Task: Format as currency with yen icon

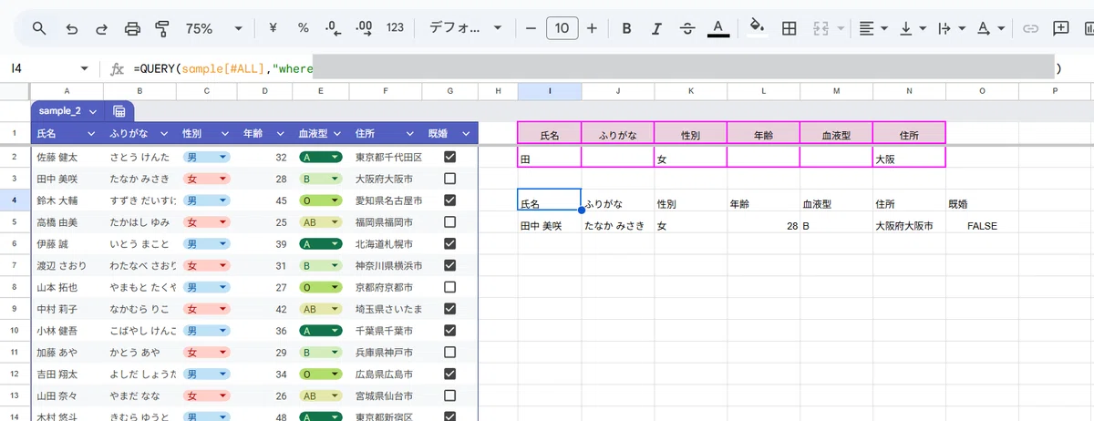Action: pos(273,28)
